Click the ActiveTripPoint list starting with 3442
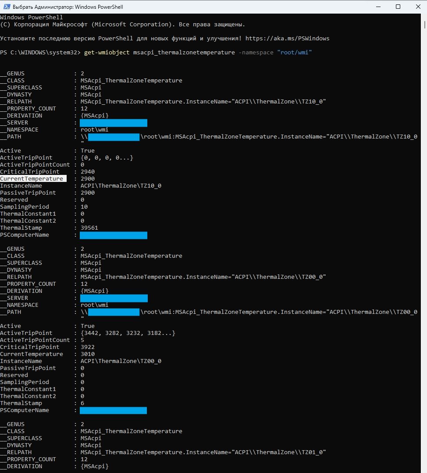Image resolution: width=427 pixels, height=473 pixels. pos(128,333)
